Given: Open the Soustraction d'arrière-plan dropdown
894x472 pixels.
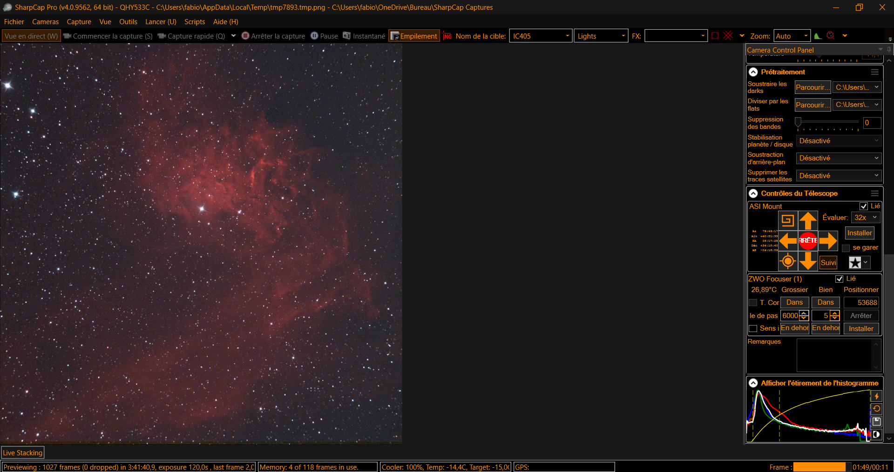Looking at the screenshot, I should click(x=839, y=158).
